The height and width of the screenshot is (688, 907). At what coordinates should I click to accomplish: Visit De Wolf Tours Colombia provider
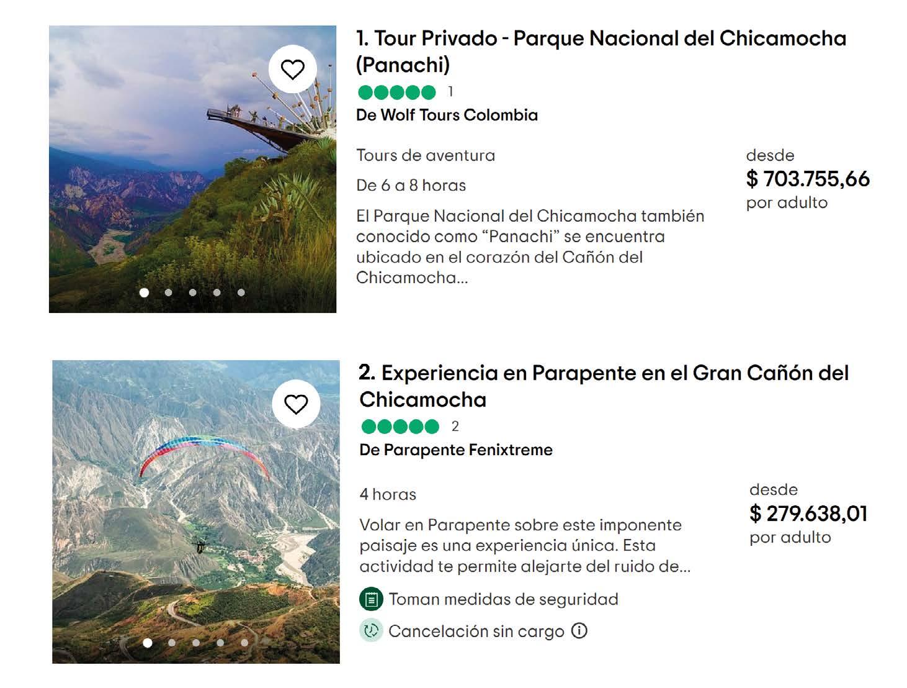(x=447, y=115)
